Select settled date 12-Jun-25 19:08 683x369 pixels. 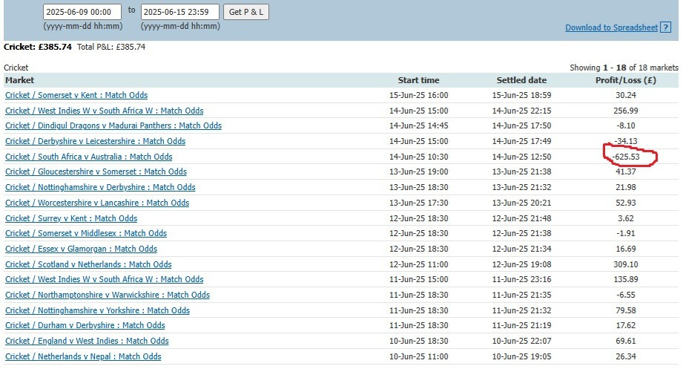[x=521, y=264]
